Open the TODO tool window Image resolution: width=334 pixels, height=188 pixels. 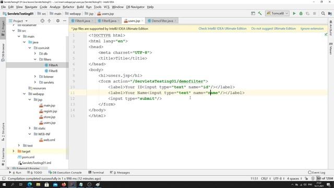(34, 172)
